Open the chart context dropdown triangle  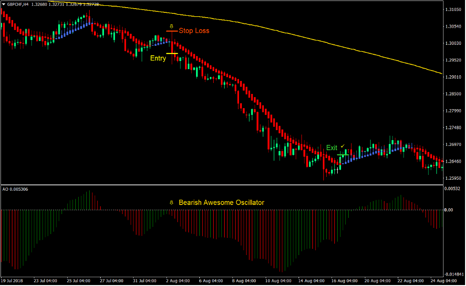tap(4, 3)
